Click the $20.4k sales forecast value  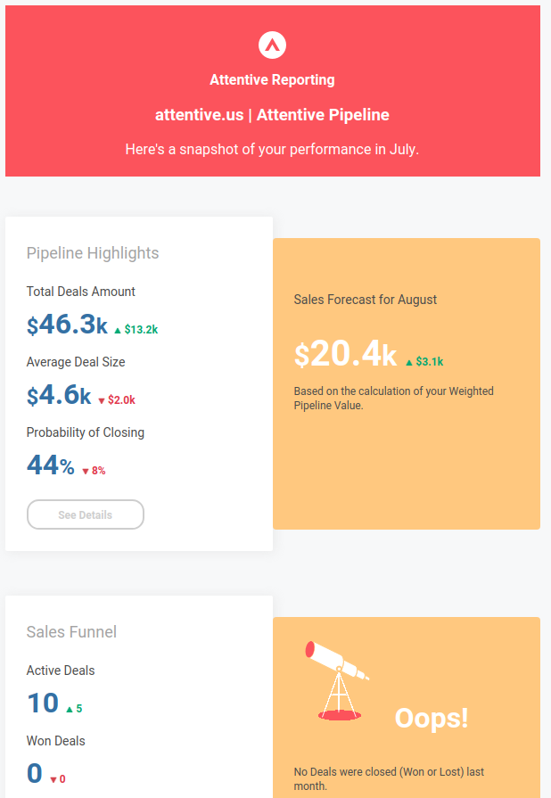coord(345,355)
